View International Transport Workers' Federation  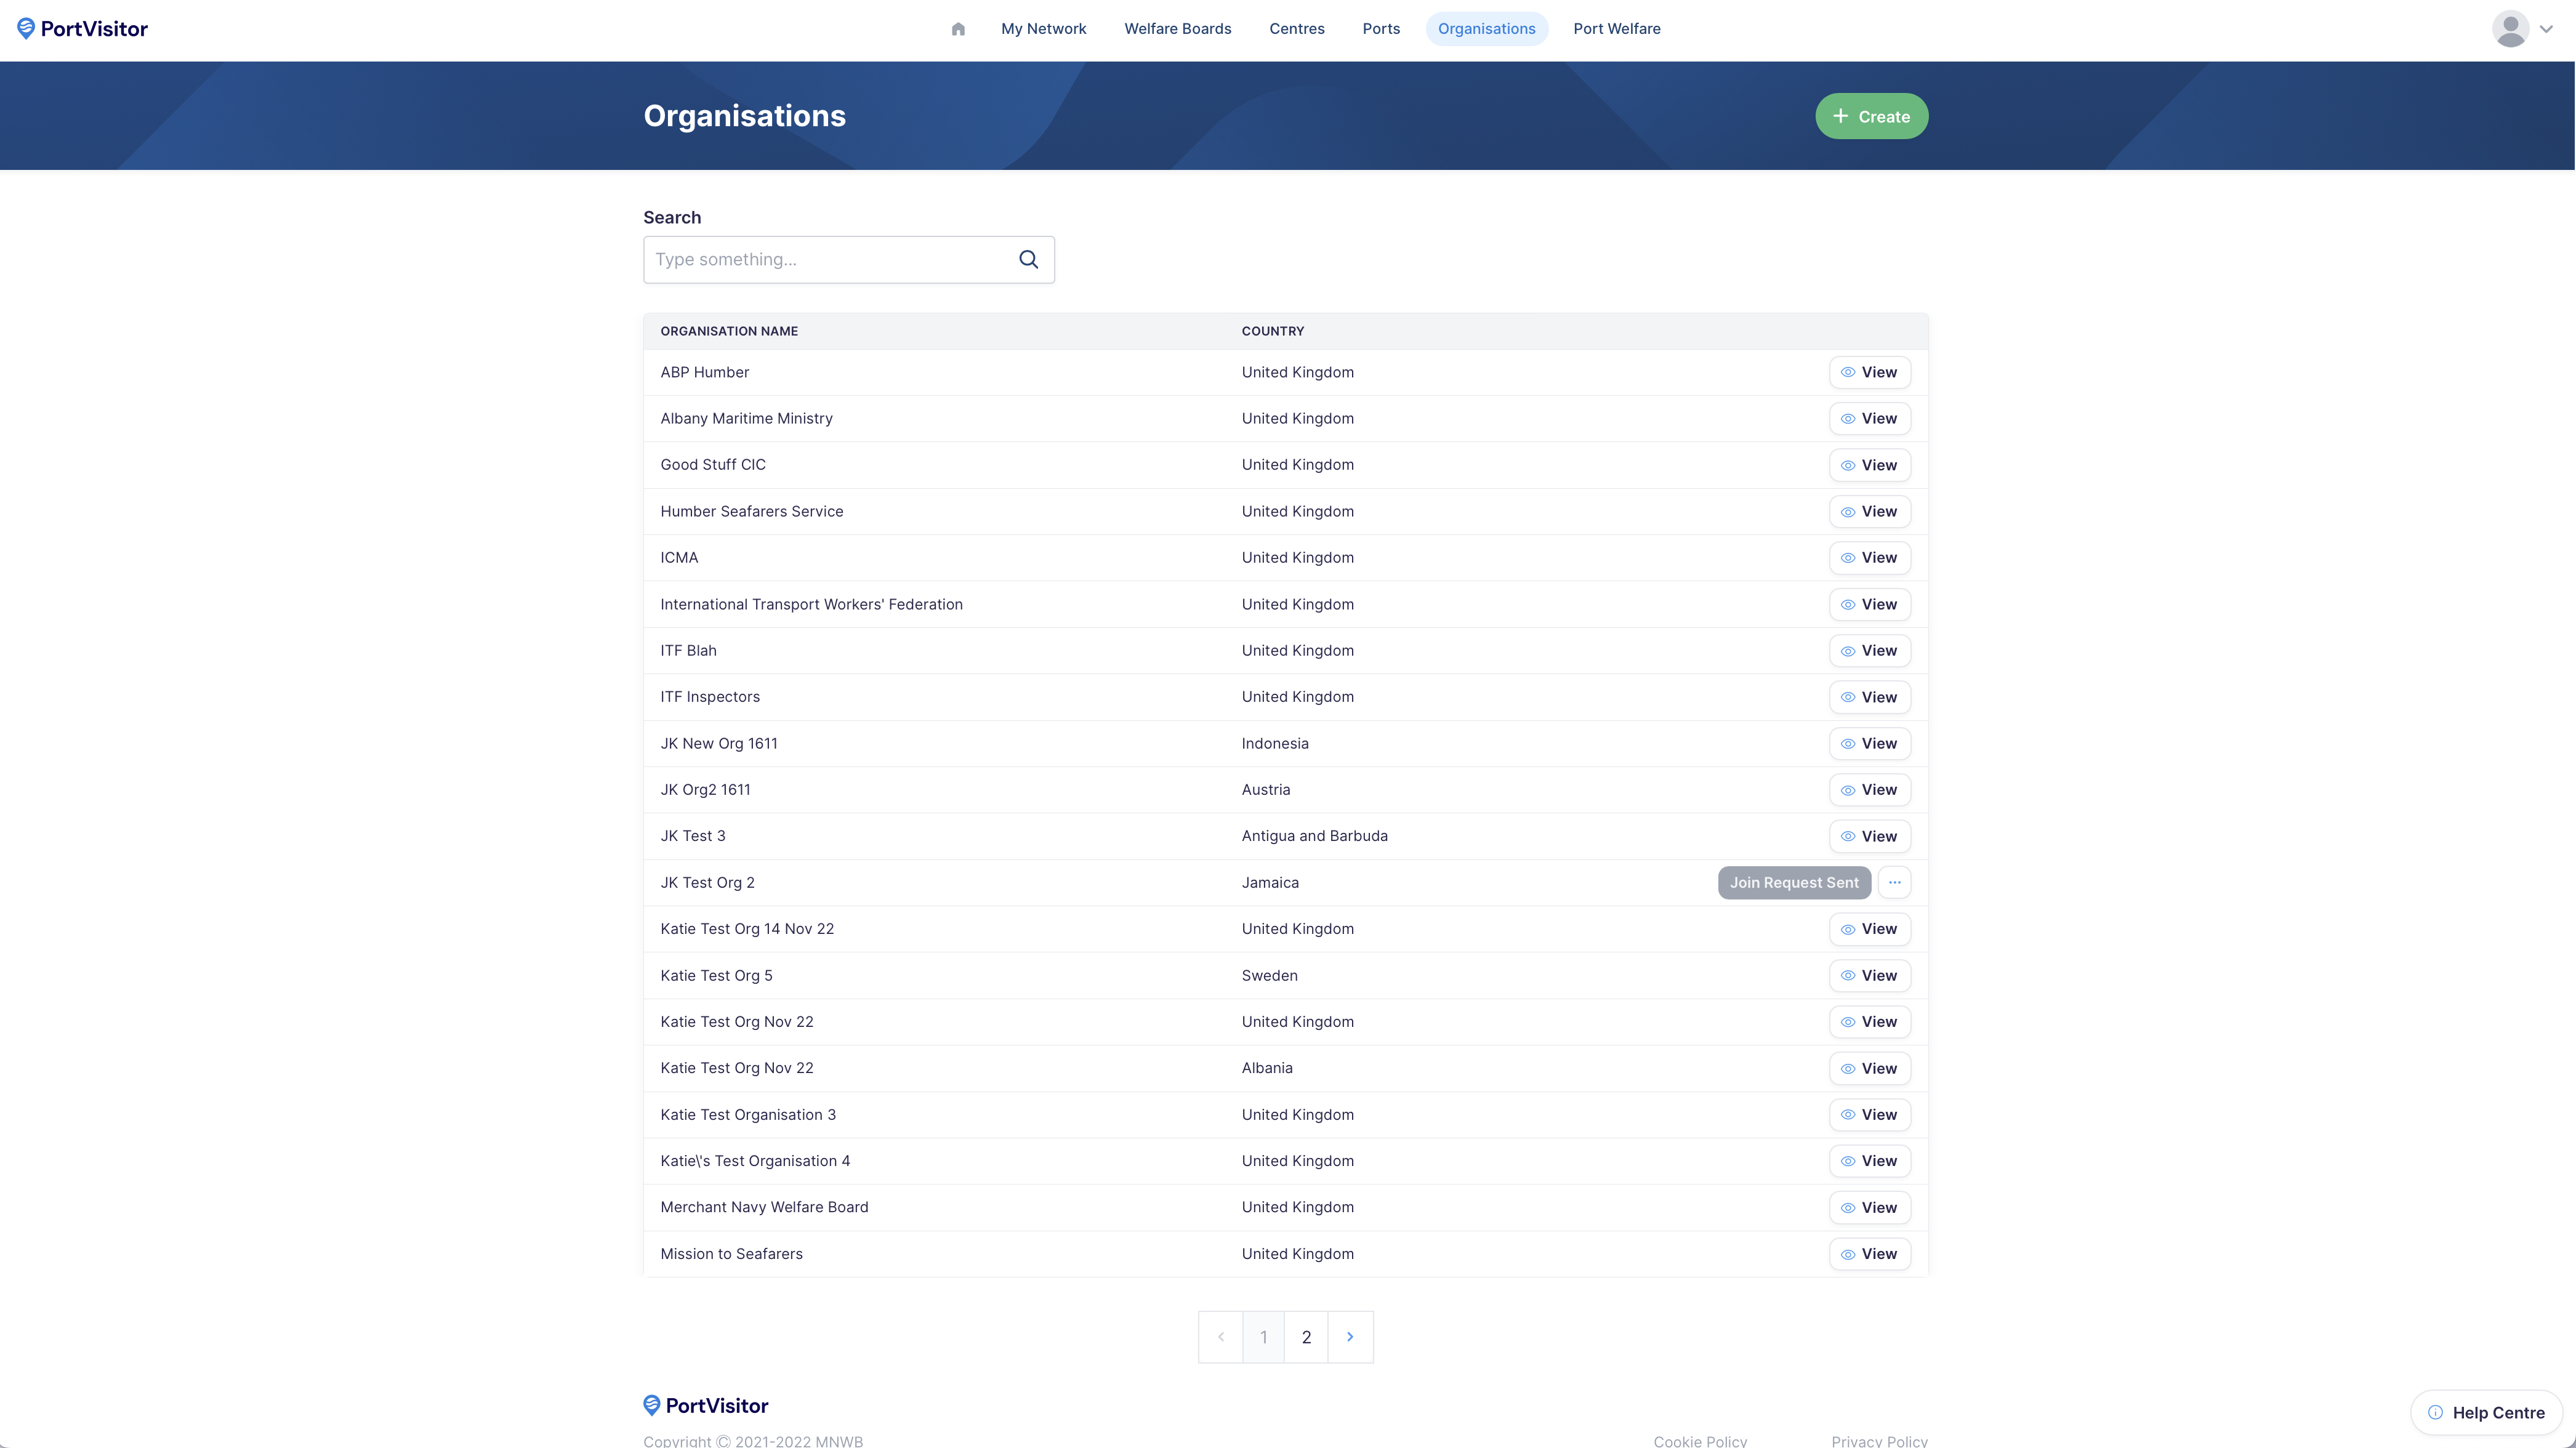[x=1869, y=604]
